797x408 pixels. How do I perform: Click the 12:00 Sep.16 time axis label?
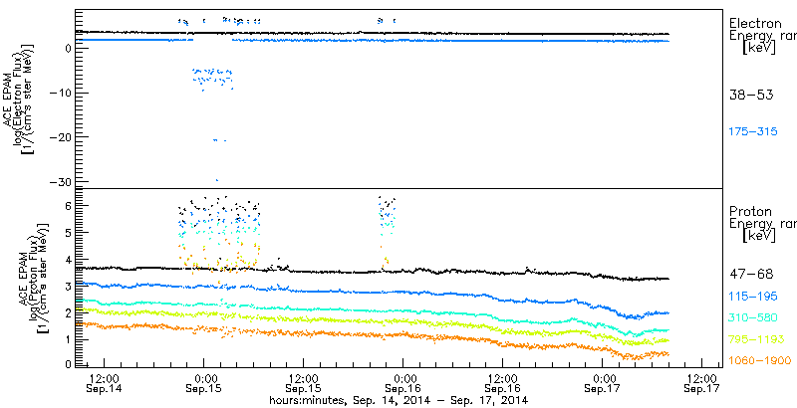[x=502, y=384]
